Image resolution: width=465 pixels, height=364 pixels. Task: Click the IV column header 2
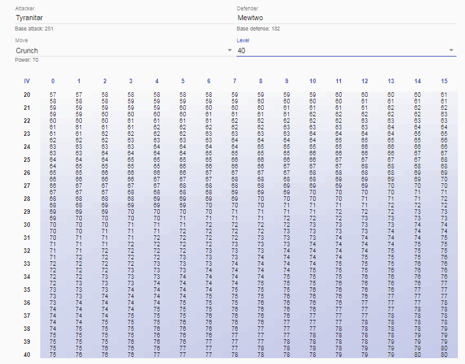click(105, 81)
